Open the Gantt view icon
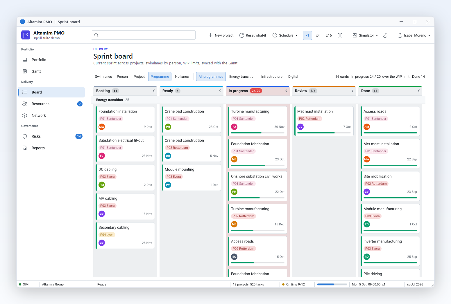This screenshot has width=451, height=304. tap(25, 71)
